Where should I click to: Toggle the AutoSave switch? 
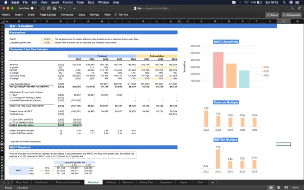pyautogui.click(x=34, y=8)
